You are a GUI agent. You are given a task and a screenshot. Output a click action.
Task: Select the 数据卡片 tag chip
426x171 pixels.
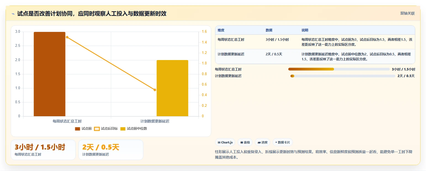click(x=283, y=142)
